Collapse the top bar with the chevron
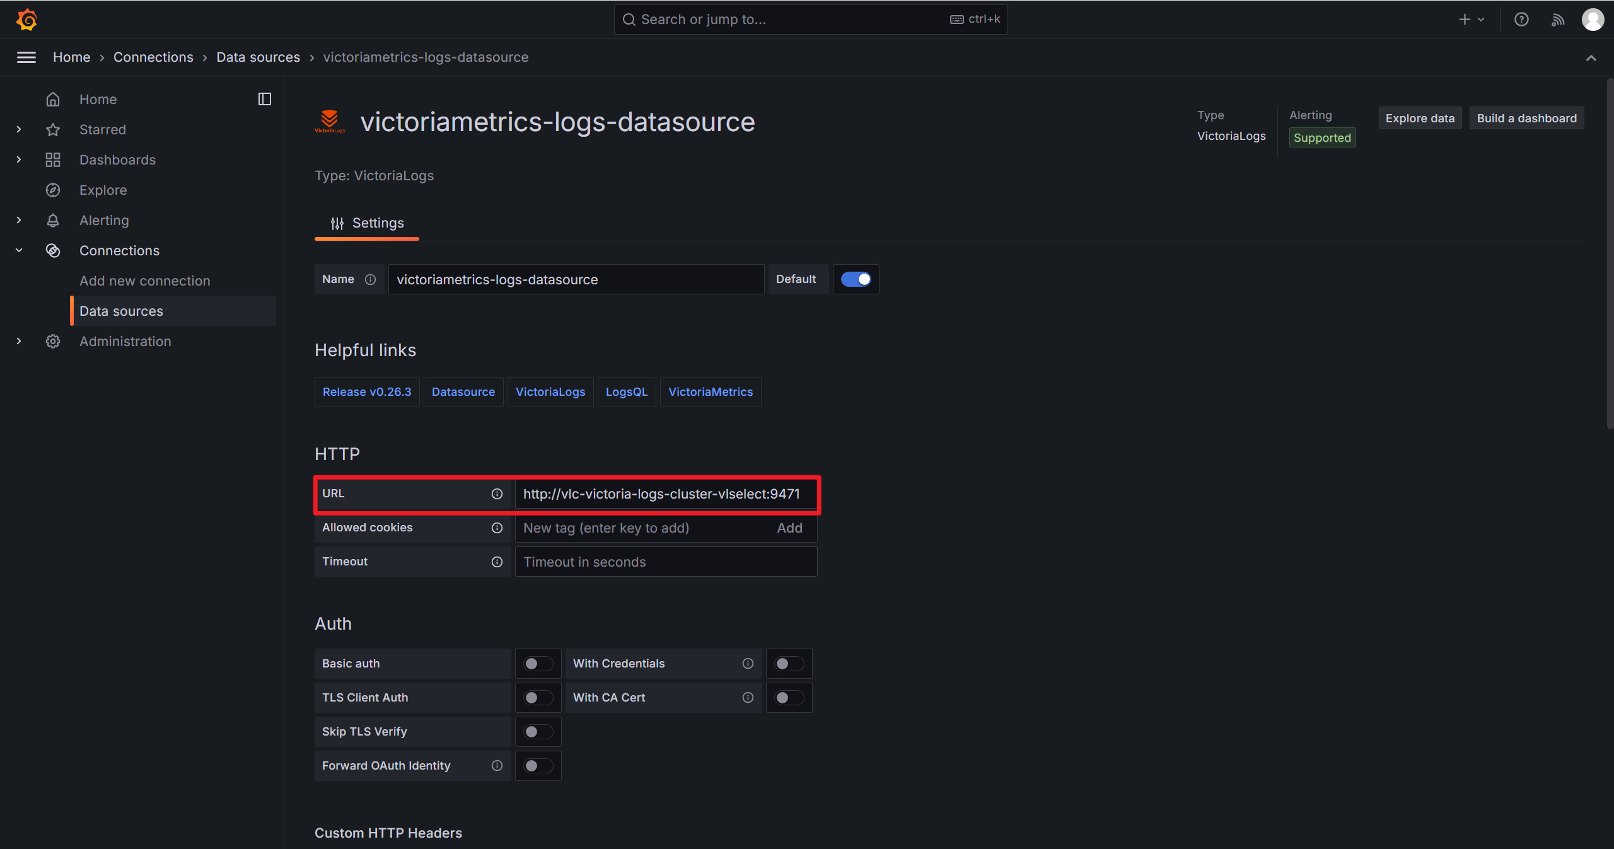 click(x=1591, y=58)
